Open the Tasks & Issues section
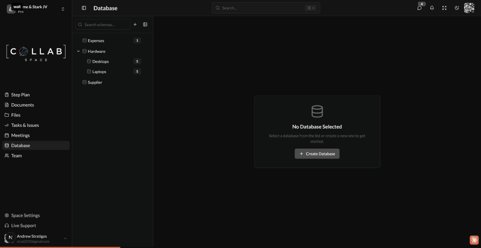This screenshot has height=248, width=481. point(25,125)
